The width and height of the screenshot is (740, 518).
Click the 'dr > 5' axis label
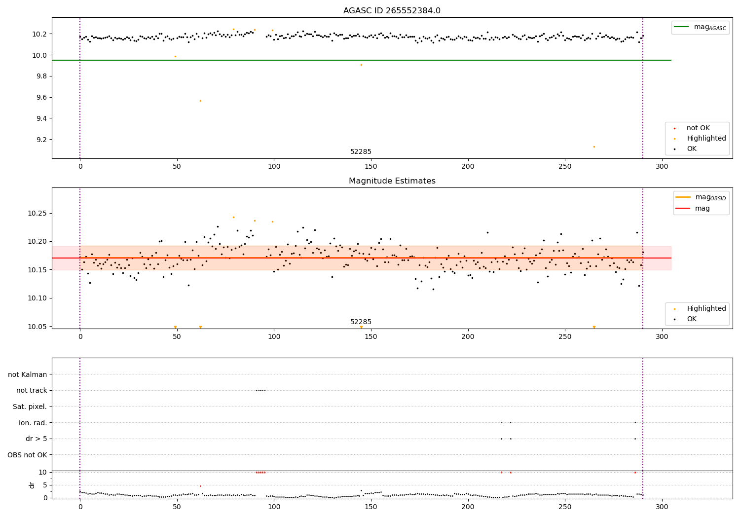(x=37, y=439)
